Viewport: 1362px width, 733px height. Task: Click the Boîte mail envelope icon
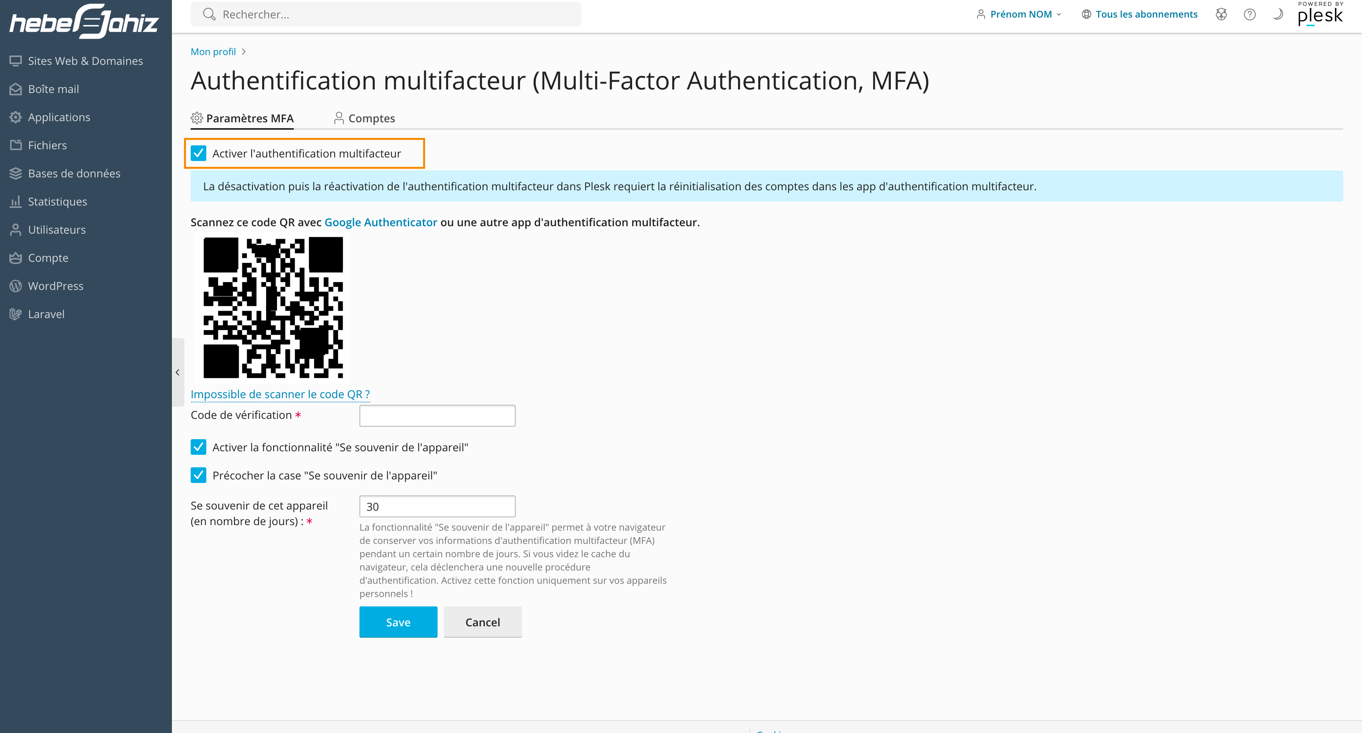(15, 89)
